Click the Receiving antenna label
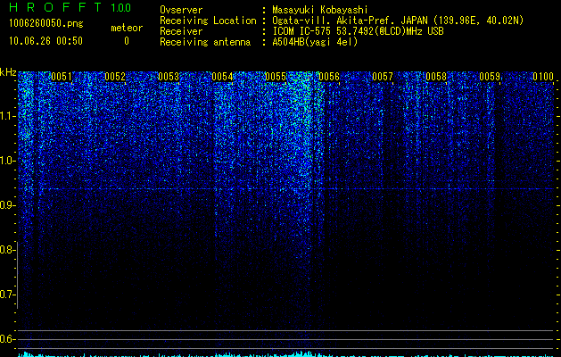This screenshot has width=561, height=357. (205, 42)
